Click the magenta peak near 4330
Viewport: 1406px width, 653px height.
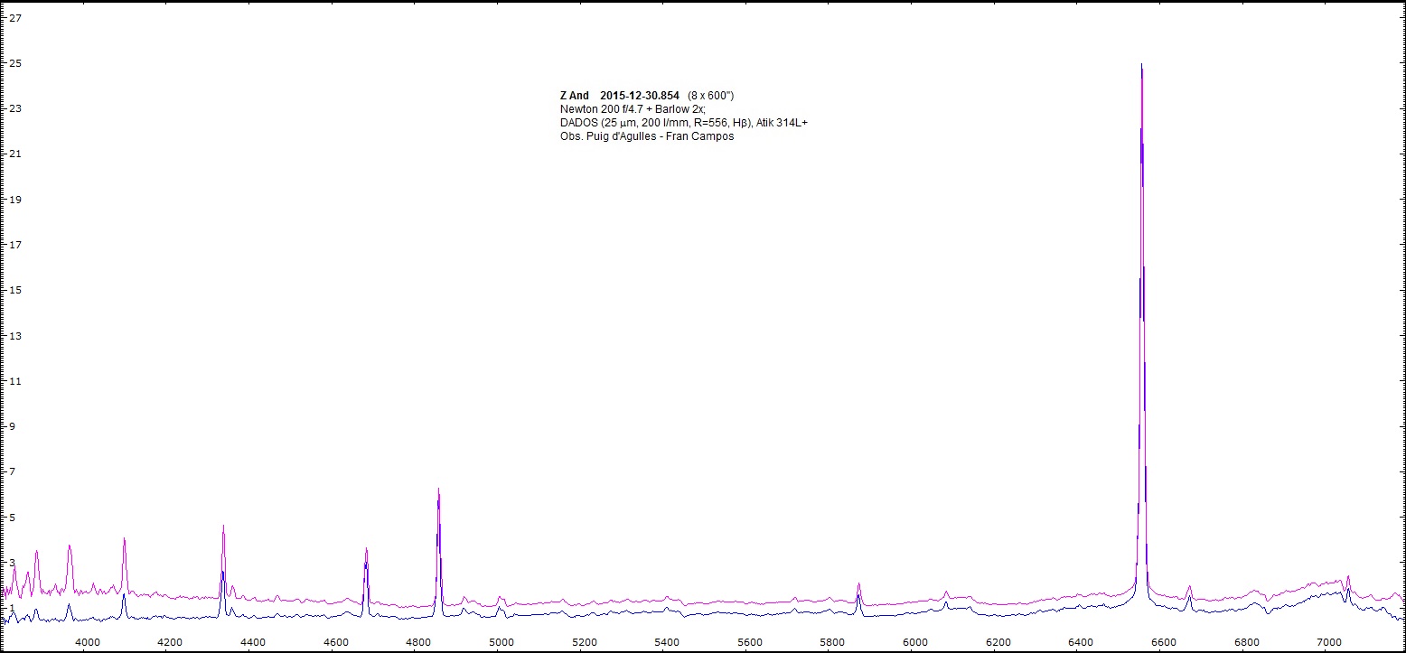223,527
